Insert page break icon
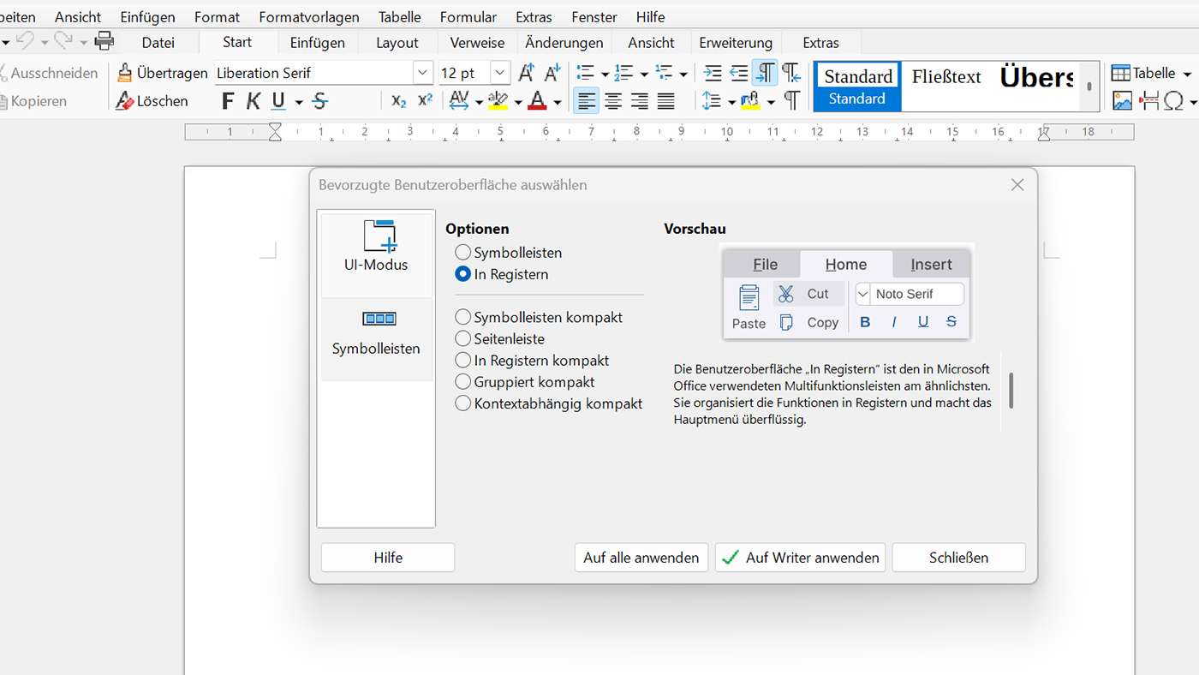 click(1148, 101)
